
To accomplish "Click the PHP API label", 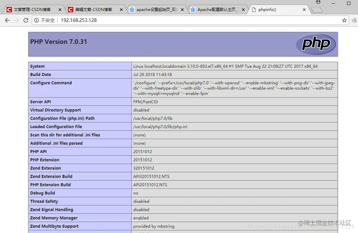I will click(38, 152).
